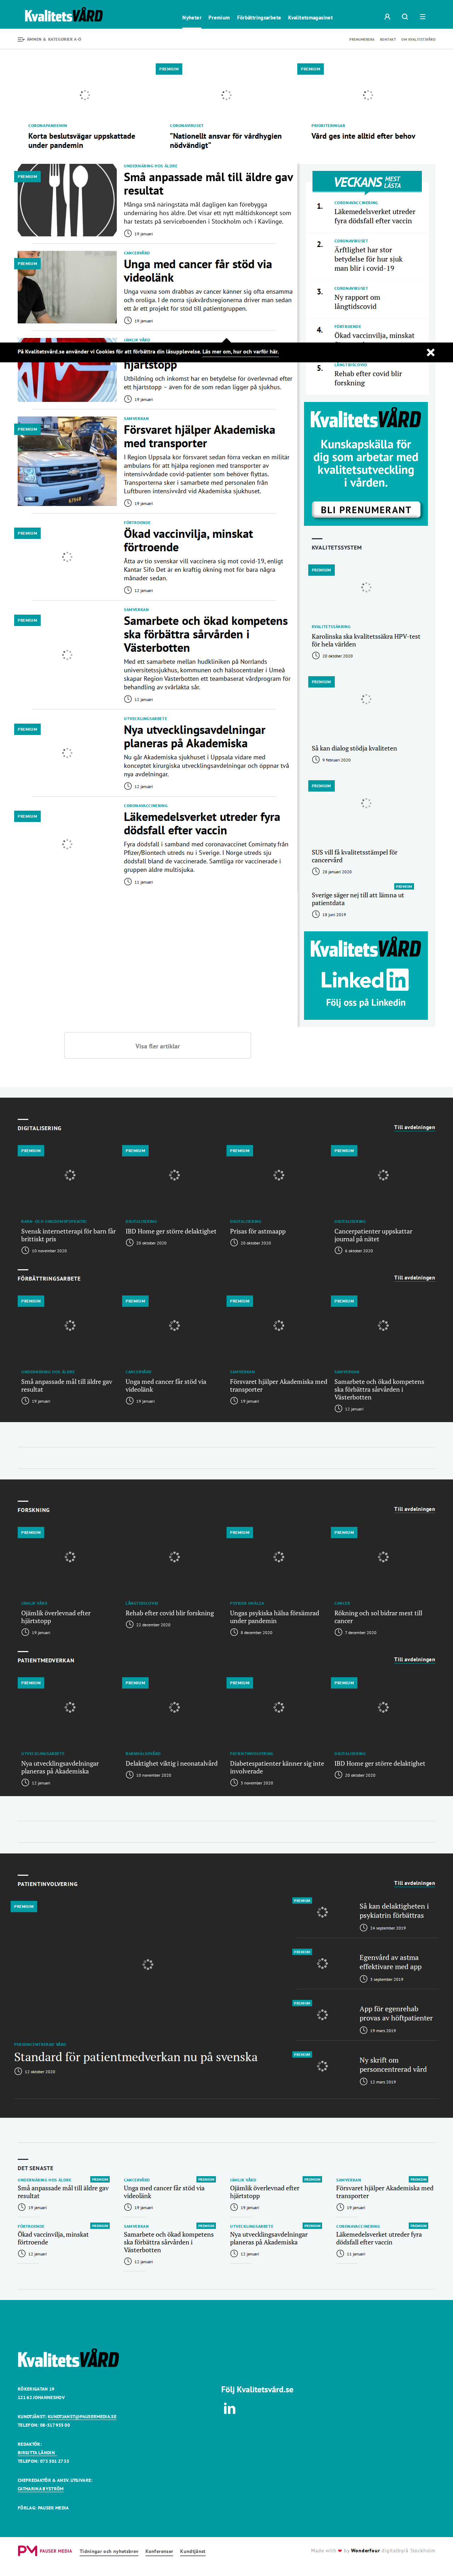Click the LinkedIn icon in the footer
Image resolution: width=453 pixels, height=2576 pixels.
pyautogui.click(x=229, y=2409)
